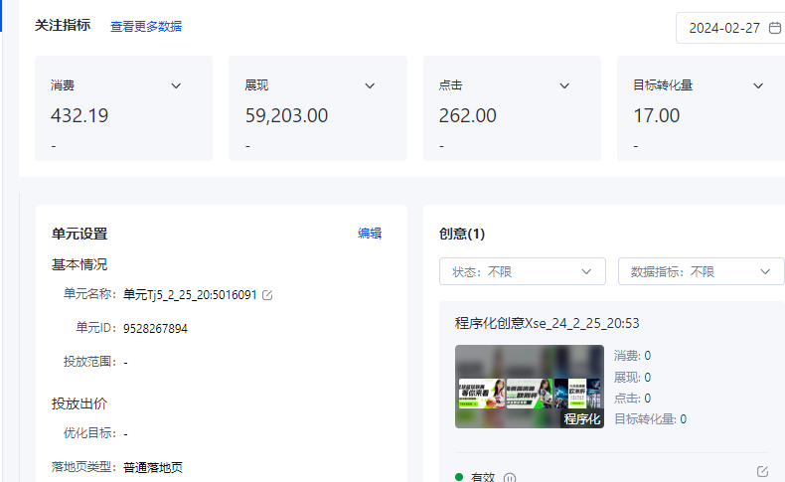Image resolution: width=785 pixels, height=482 pixels.
Task: Expand the 目标转化量 metric dropdown chevron
Action: [758, 85]
